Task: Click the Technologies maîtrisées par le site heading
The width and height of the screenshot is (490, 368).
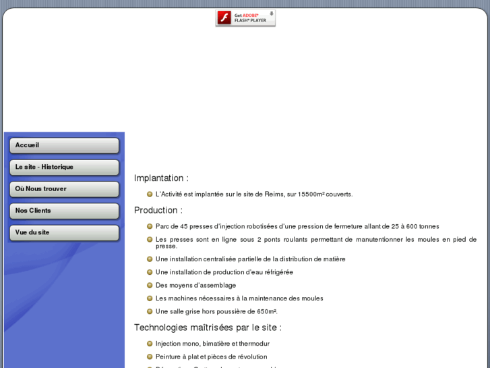Action: (208, 327)
